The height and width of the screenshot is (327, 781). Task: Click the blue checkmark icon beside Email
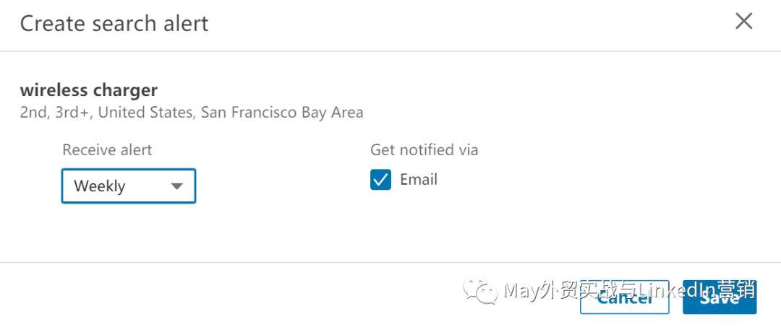(380, 180)
